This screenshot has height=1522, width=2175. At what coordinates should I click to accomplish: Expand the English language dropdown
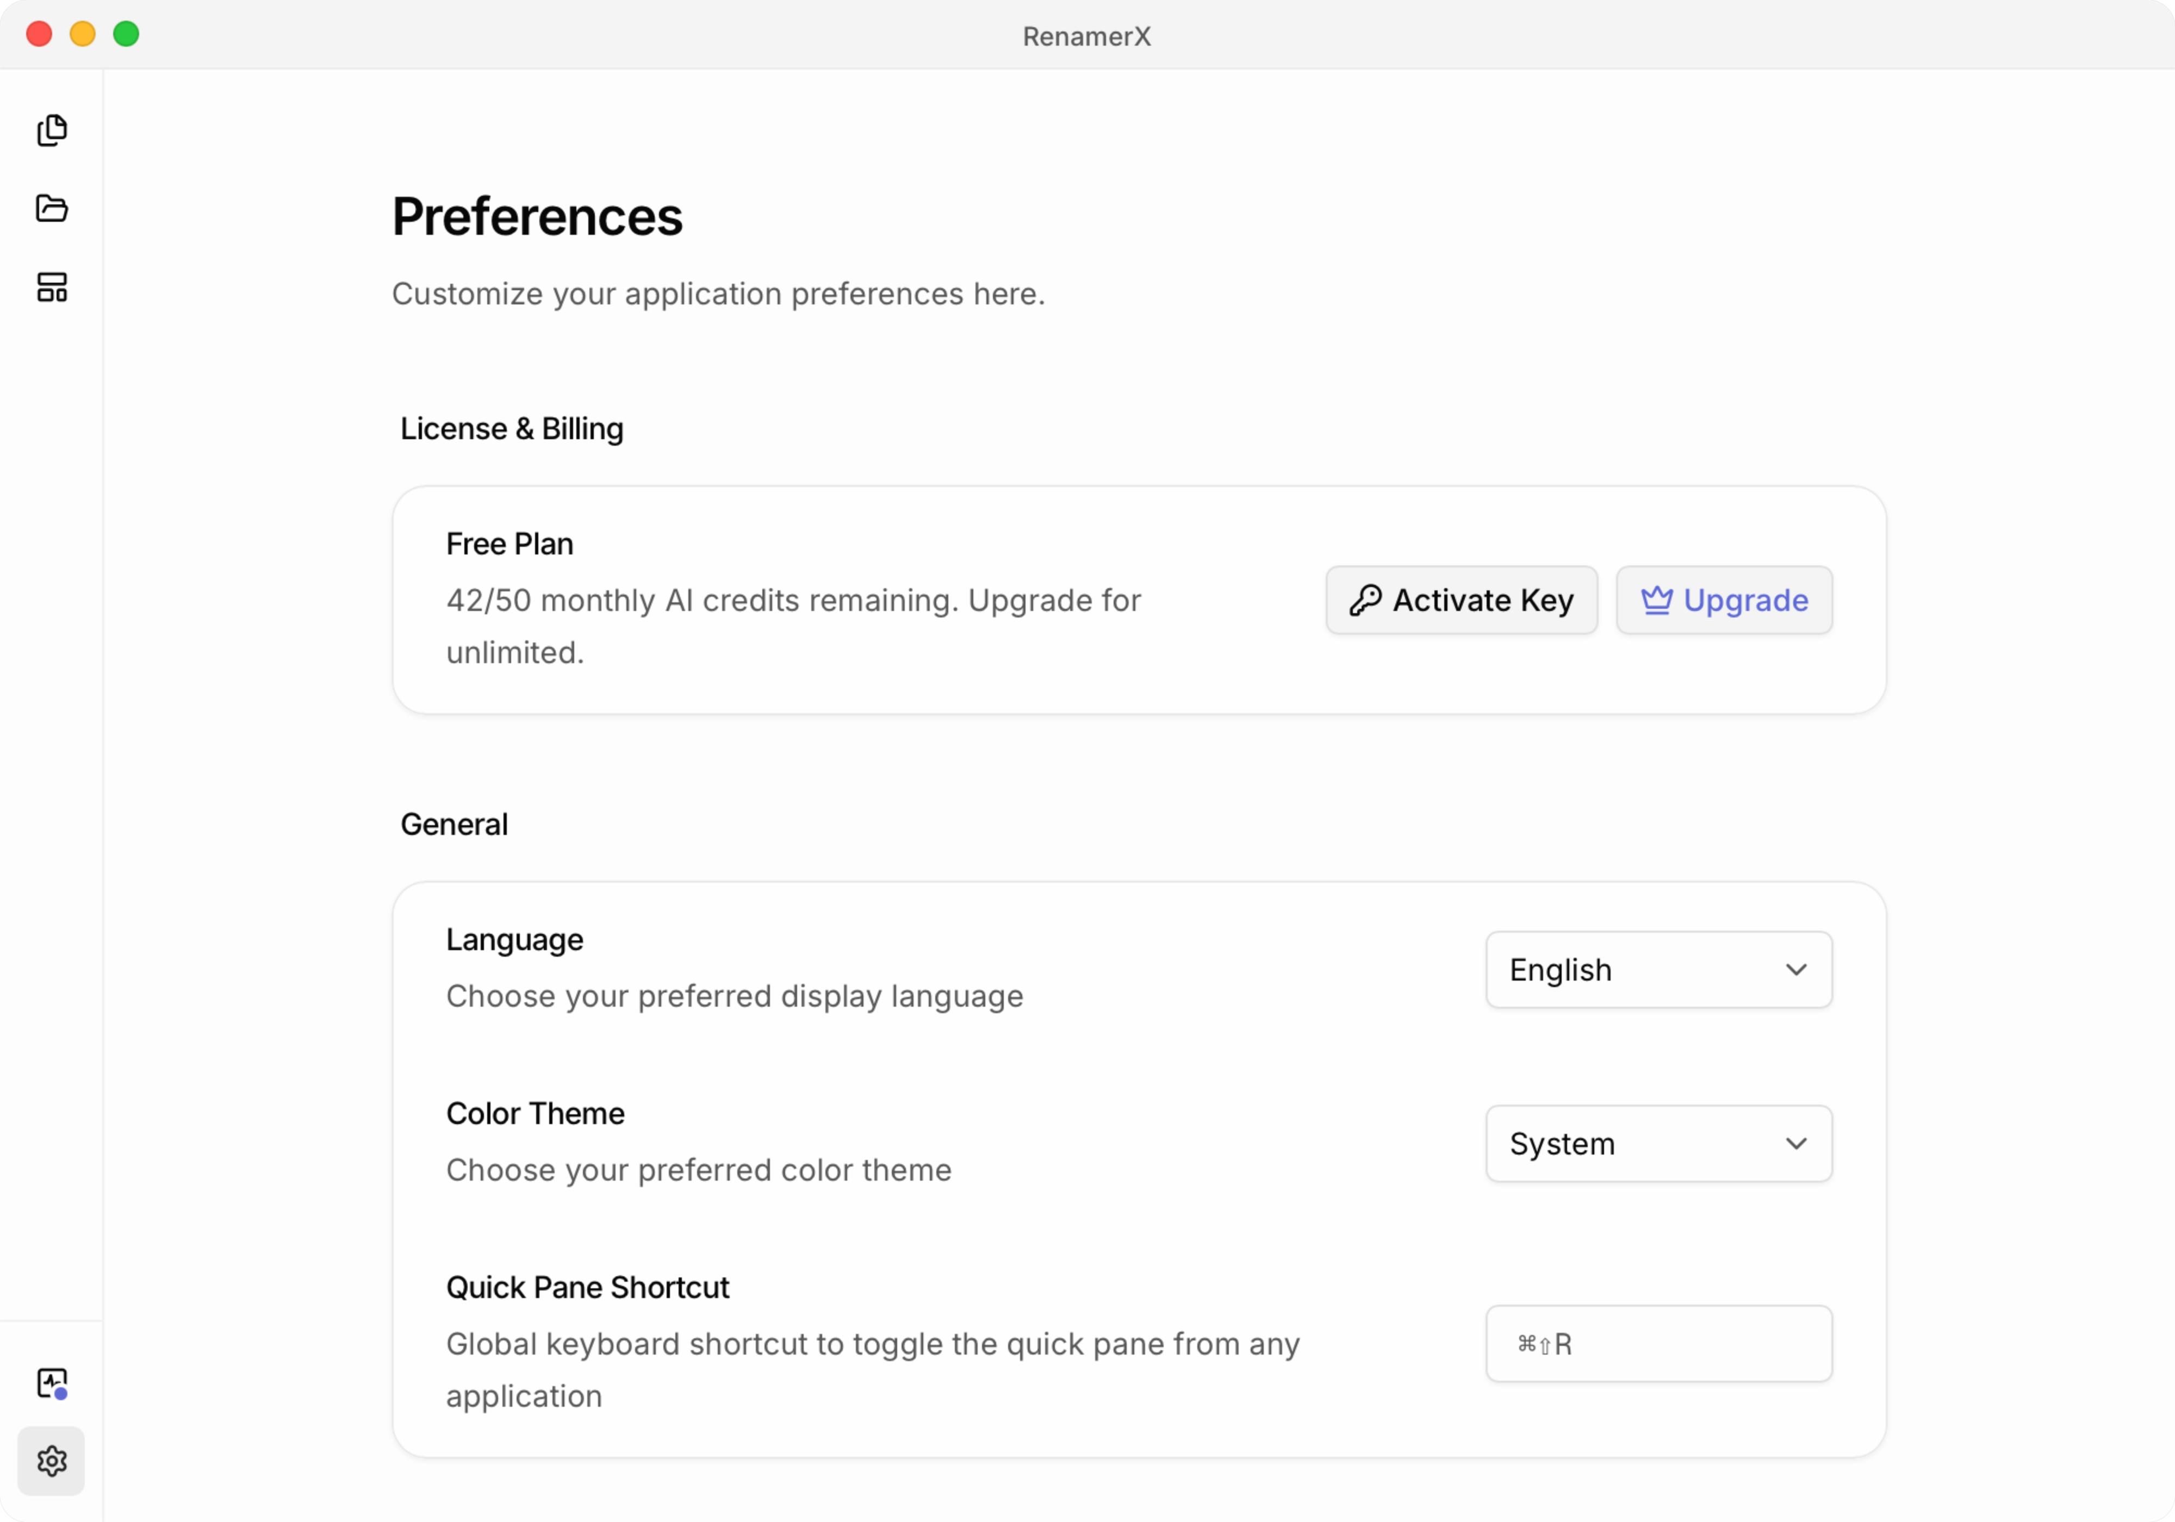point(1659,970)
